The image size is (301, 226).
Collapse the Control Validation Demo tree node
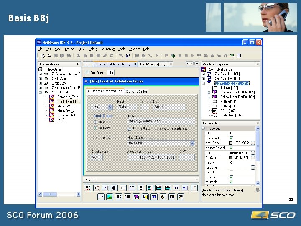click(x=204, y=83)
